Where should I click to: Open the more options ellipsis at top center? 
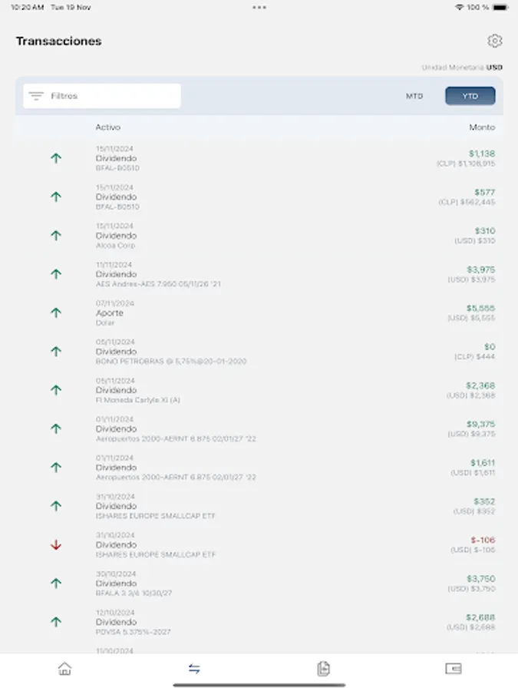coord(259,7)
